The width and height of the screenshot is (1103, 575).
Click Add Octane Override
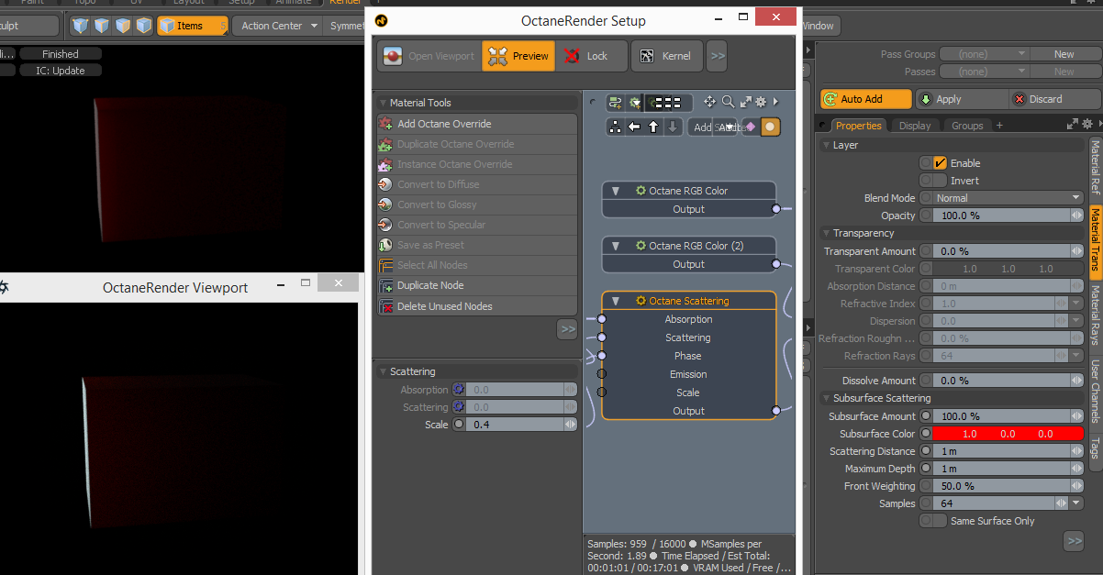[477, 124]
